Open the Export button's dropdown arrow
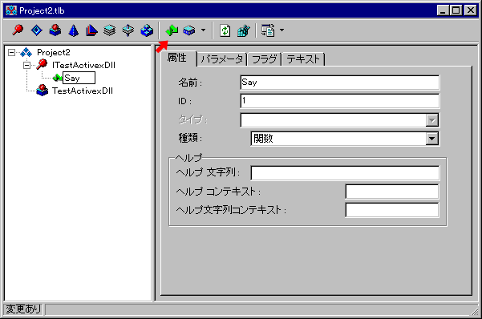 (x=282, y=30)
